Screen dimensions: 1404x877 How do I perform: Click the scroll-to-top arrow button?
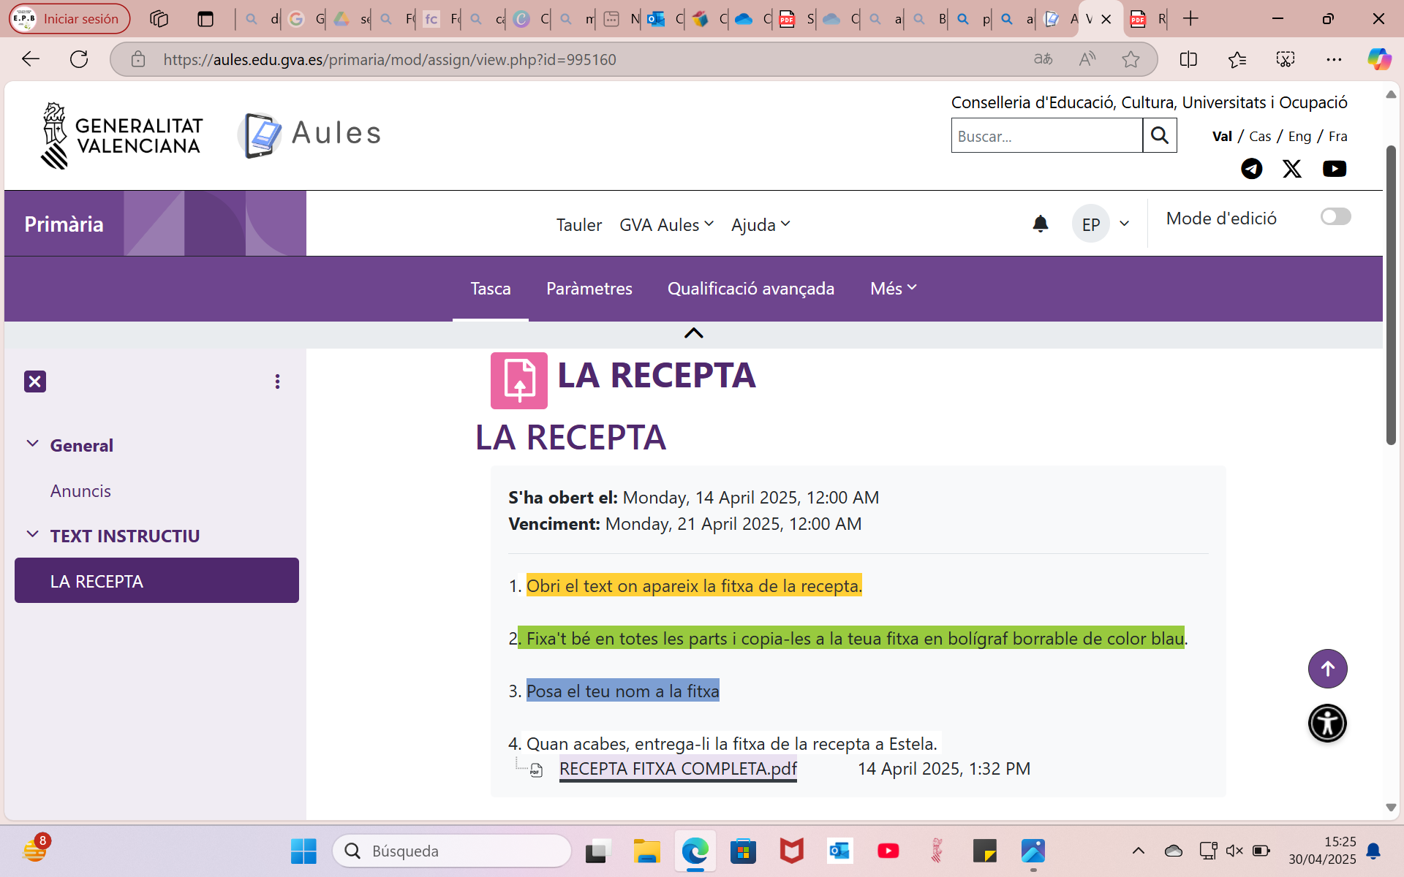pyautogui.click(x=1327, y=668)
